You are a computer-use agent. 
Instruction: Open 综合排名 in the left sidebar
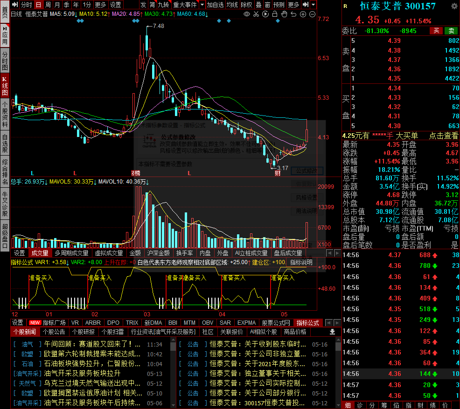[5, 172]
